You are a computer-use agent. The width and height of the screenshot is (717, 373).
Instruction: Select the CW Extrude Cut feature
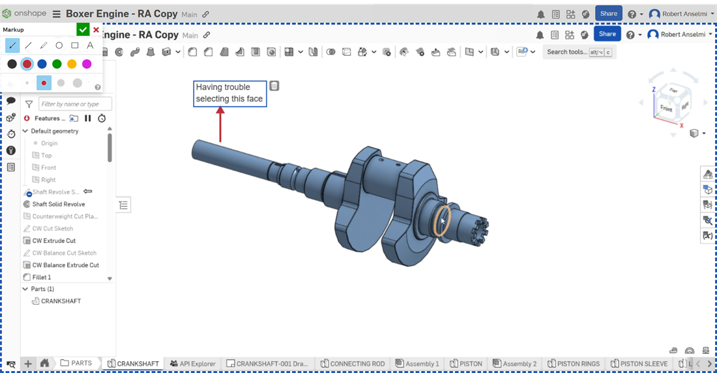click(54, 241)
